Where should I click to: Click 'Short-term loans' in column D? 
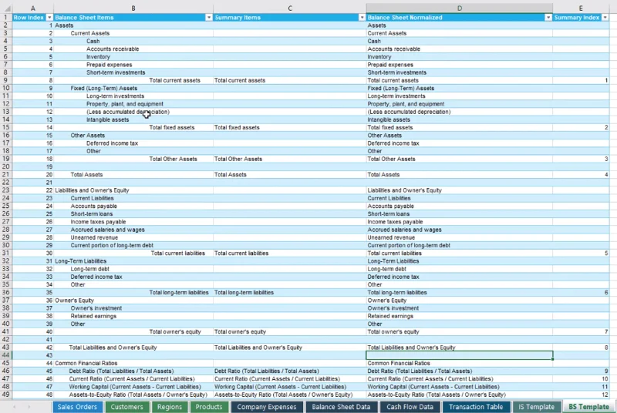pos(389,213)
